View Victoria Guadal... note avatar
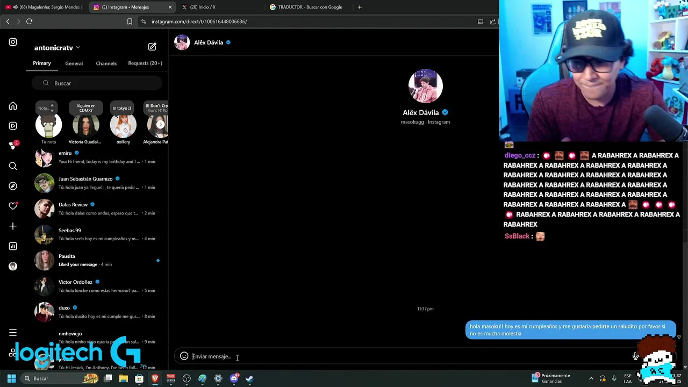The image size is (688, 387). pyautogui.click(x=85, y=125)
